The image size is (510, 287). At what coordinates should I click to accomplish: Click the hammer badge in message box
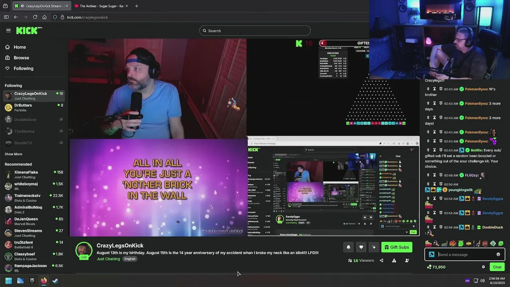coord(432,254)
